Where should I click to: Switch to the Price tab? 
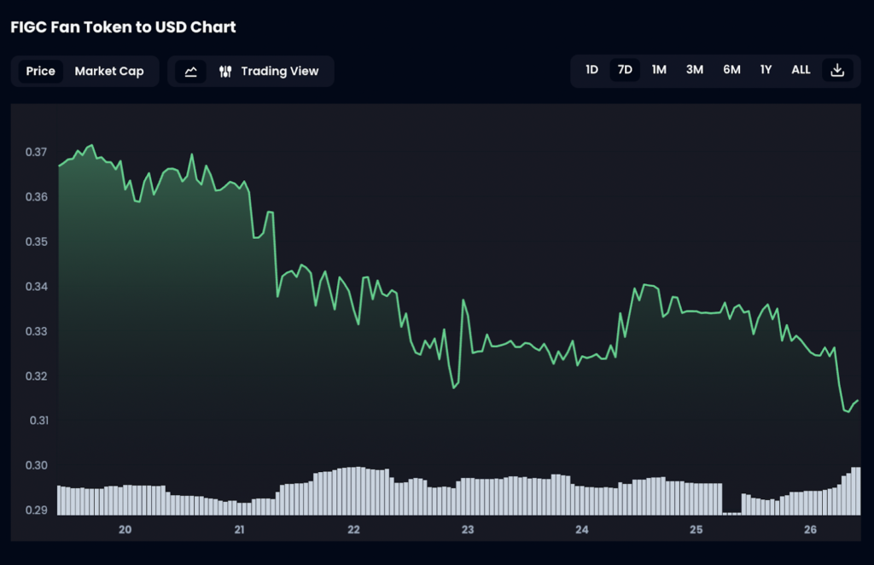click(x=40, y=71)
